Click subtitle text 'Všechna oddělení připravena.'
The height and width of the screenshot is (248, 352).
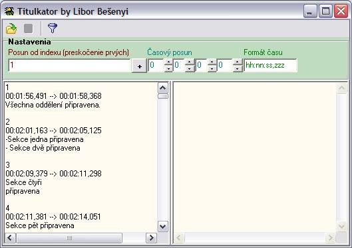pyautogui.click(x=53, y=105)
